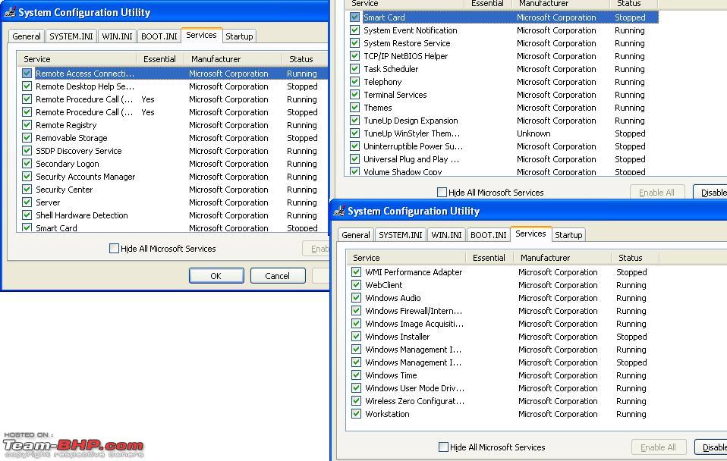Sort by Status column header in left window
The height and width of the screenshot is (461, 727).
(304, 59)
